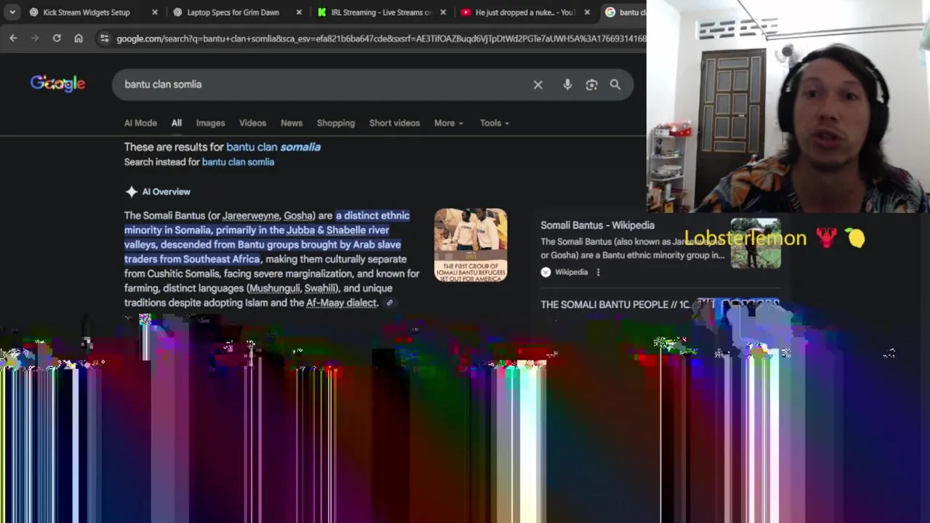Submit search with the magnifier icon
The height and width of the screenshot is (523, 930).
tap(615, 84)
